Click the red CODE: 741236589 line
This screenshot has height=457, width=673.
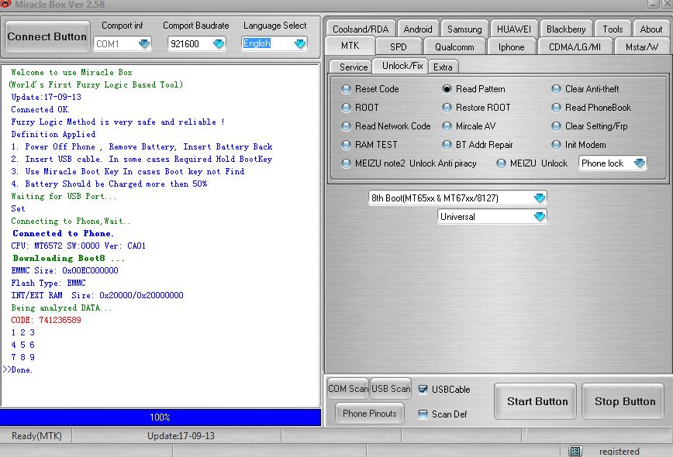click(x=46, y=320)
